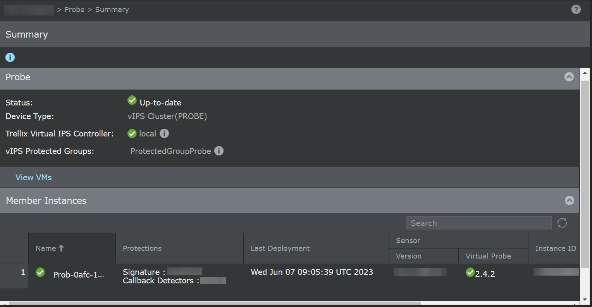Viewport: 592px width, 307px height.
Task: Click the 2.4.2 virtual probe version
Action: (x=485, y=274)
